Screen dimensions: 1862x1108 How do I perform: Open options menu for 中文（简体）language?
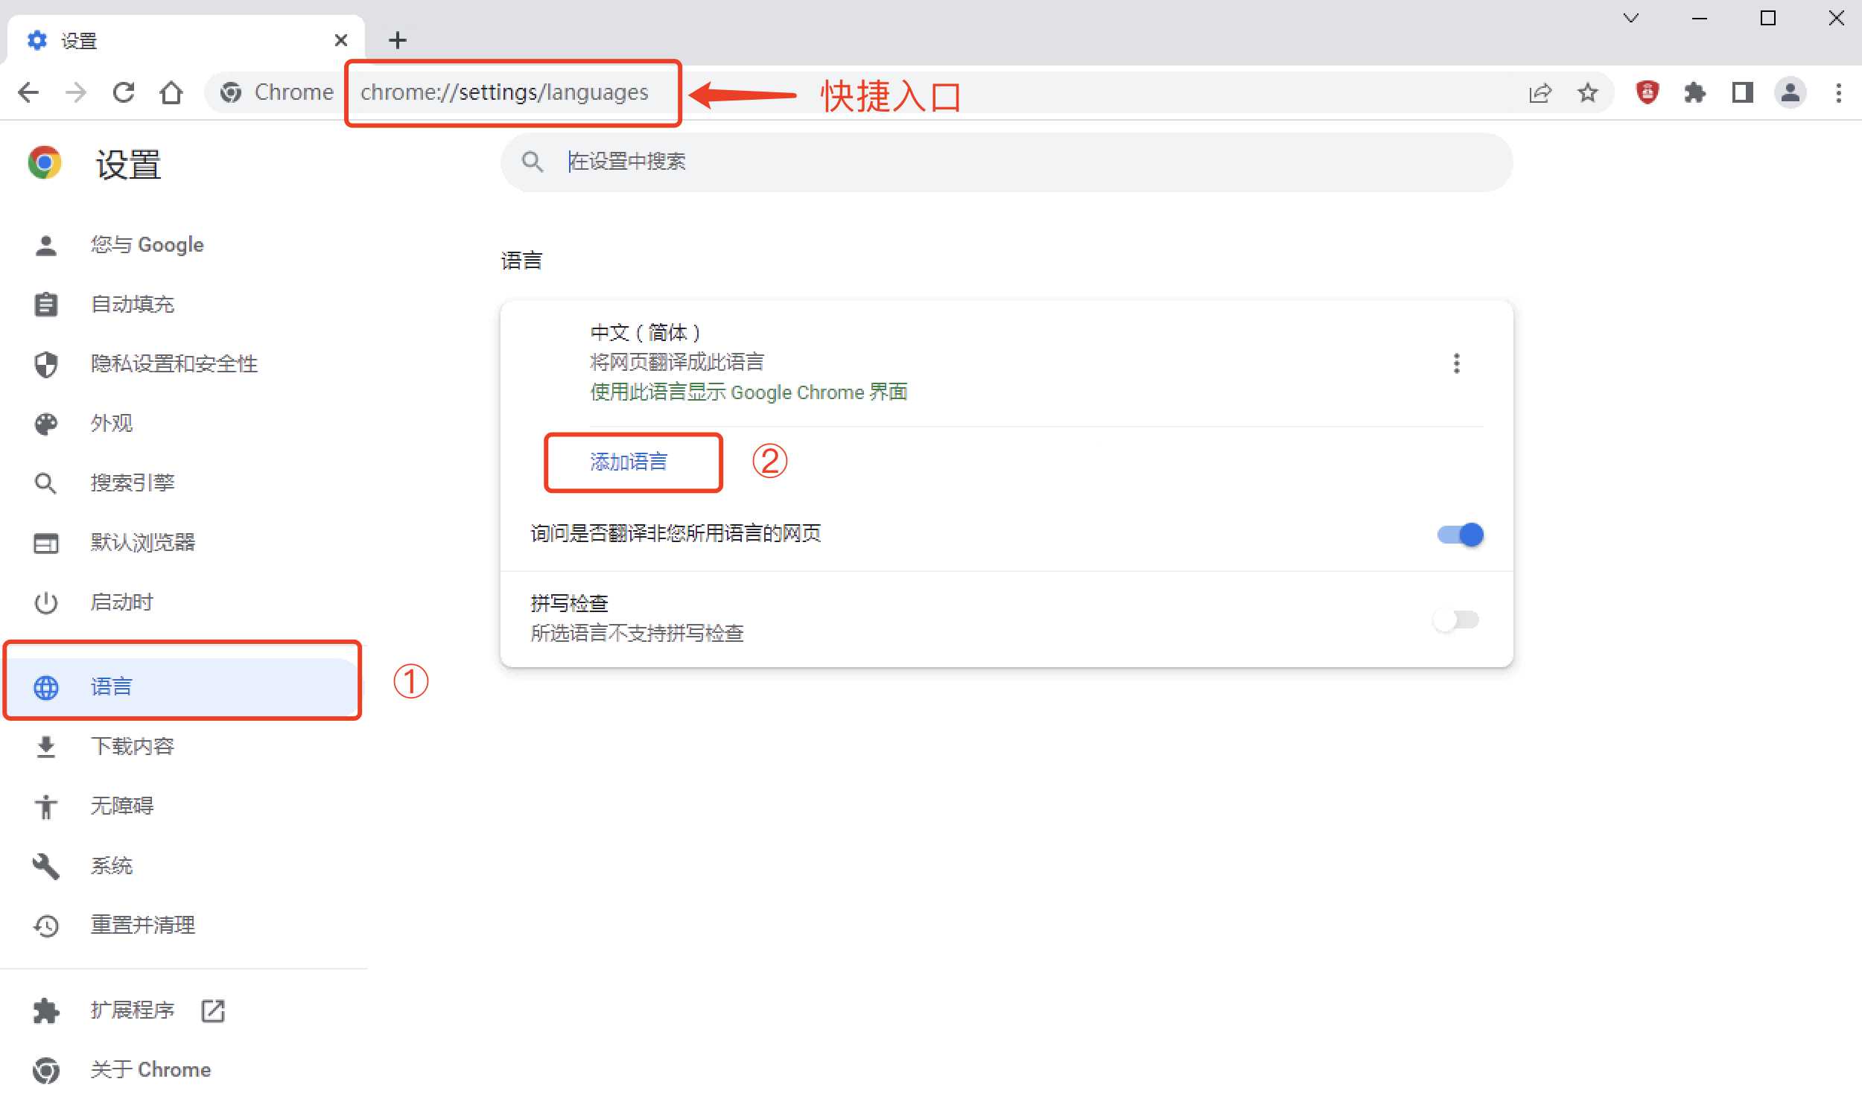pos(1455,363)
